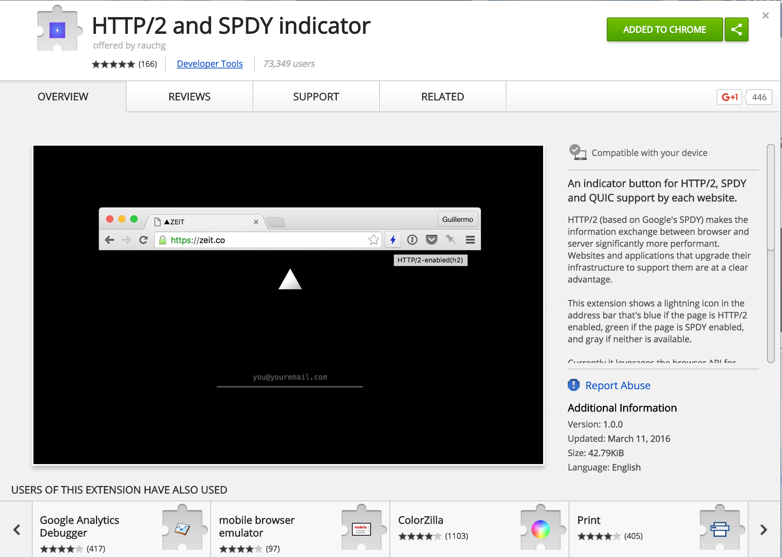Open the Google Analytics Debugger extension icon

[183, 528]
